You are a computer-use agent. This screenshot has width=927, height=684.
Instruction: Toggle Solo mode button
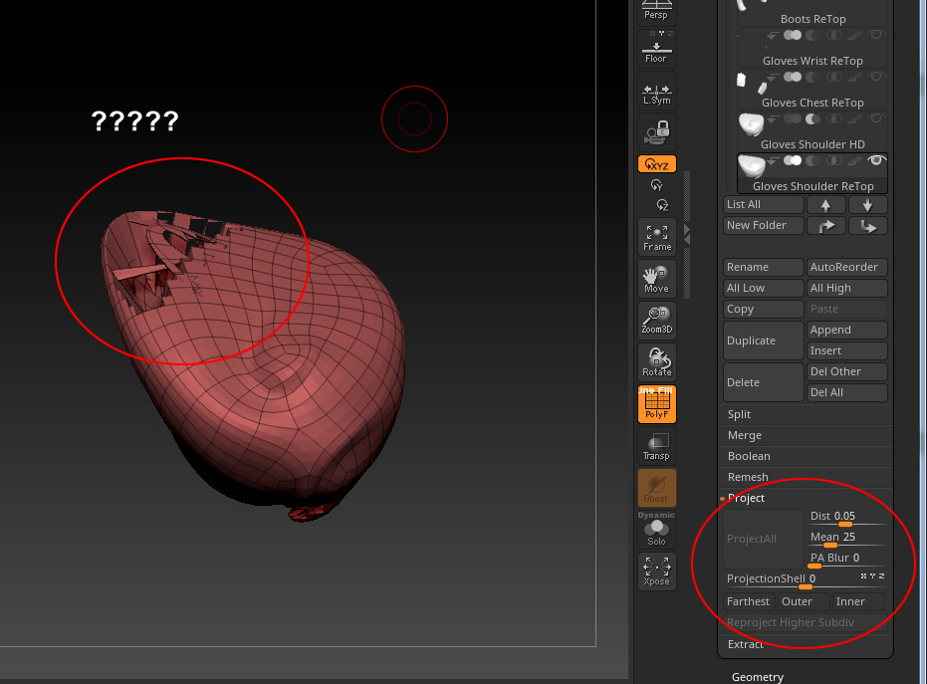pos(657,530)
